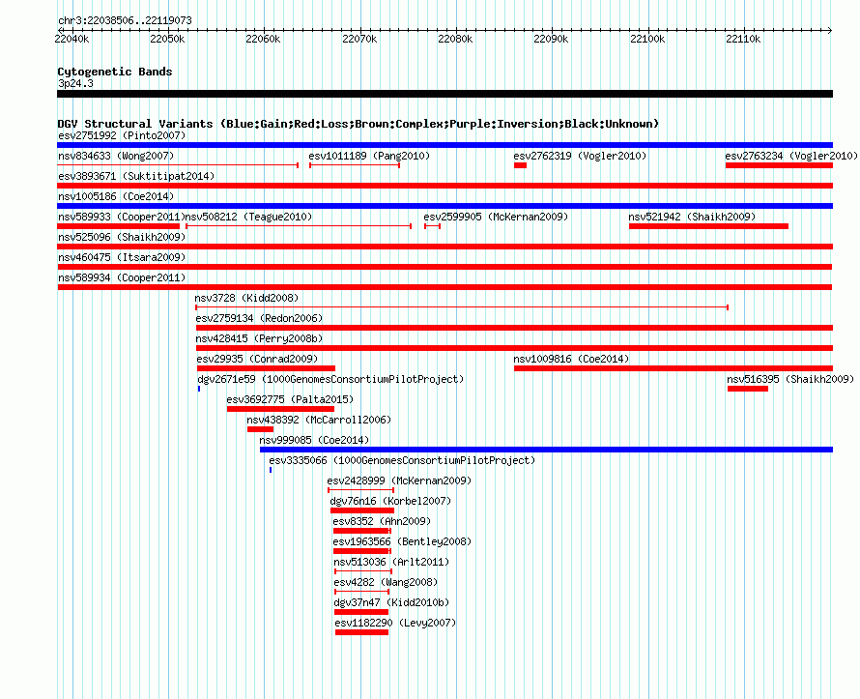Click the red bar under nsv521942
Viewport: 860px width, 699px height.
click(708, 226)
